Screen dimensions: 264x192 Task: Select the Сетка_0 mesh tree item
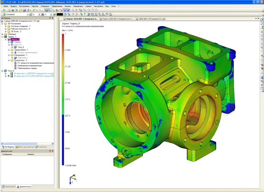(18, 45)
